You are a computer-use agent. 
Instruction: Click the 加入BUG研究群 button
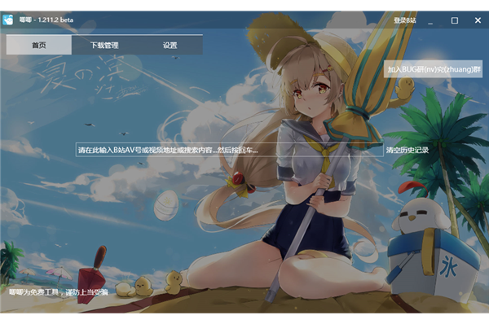pyautogui.click(x=434, y=69)
